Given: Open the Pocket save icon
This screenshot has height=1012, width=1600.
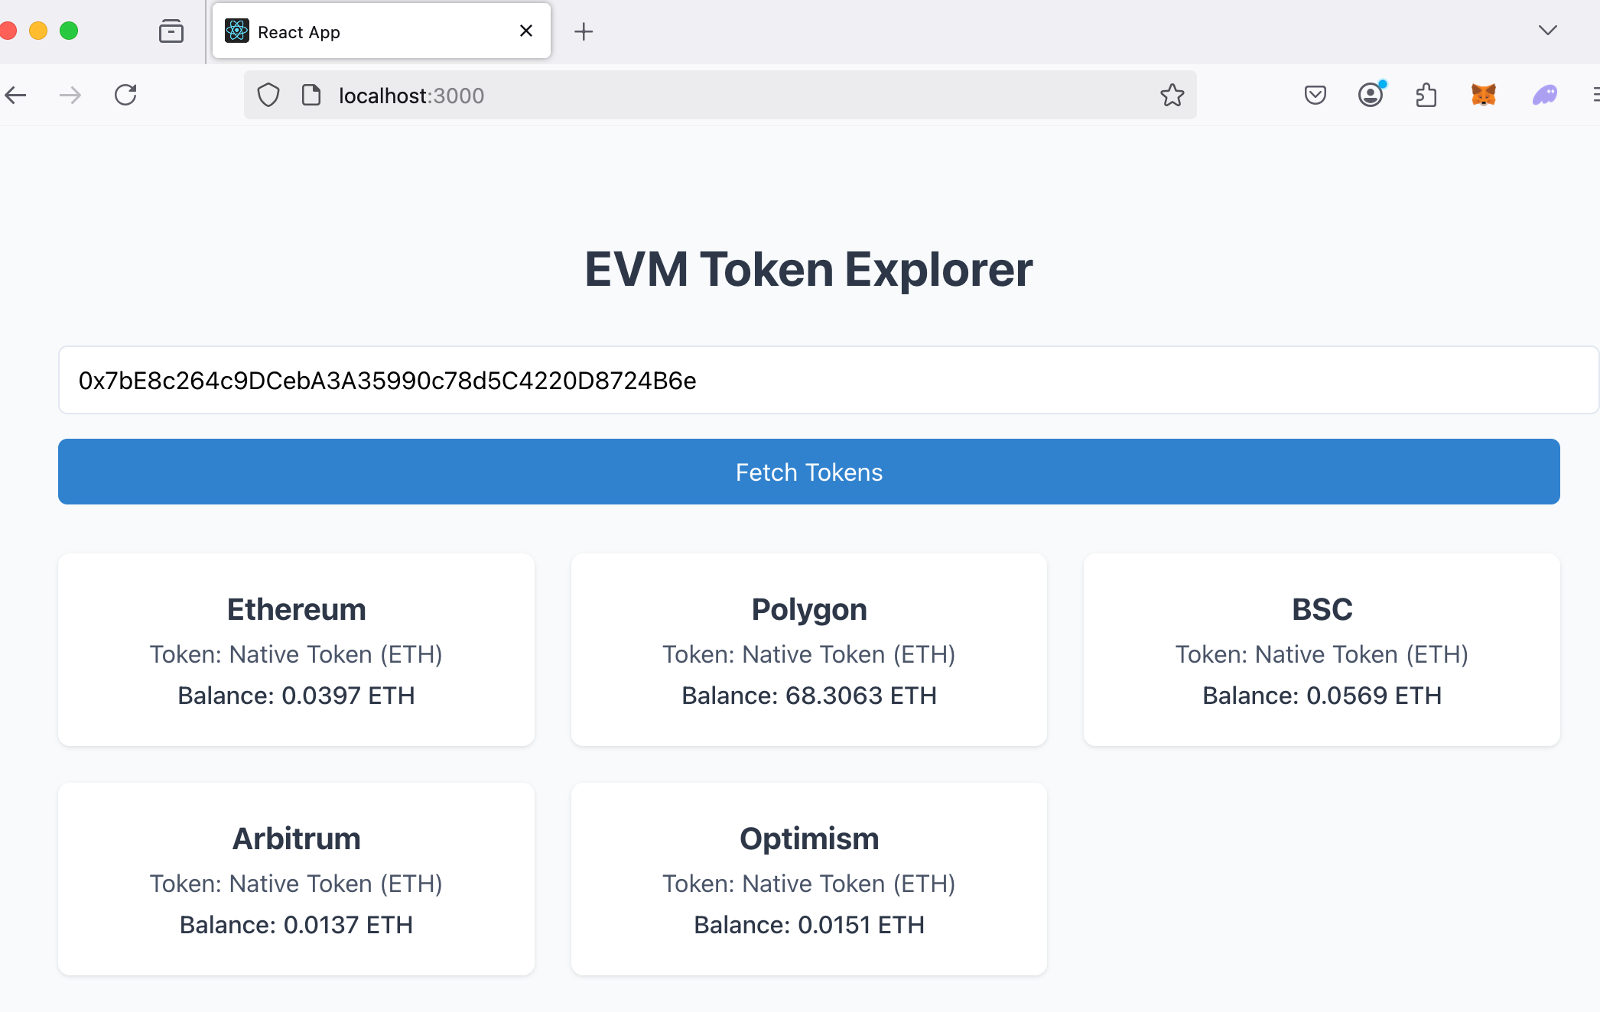Looking at the screenshot, I should tap(1315, 96).
